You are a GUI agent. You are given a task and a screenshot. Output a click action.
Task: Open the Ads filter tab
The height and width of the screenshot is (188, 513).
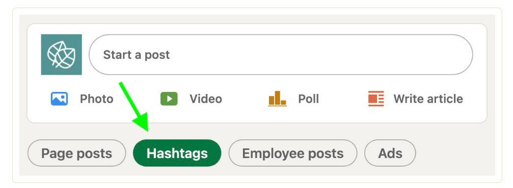pos(390,153)
